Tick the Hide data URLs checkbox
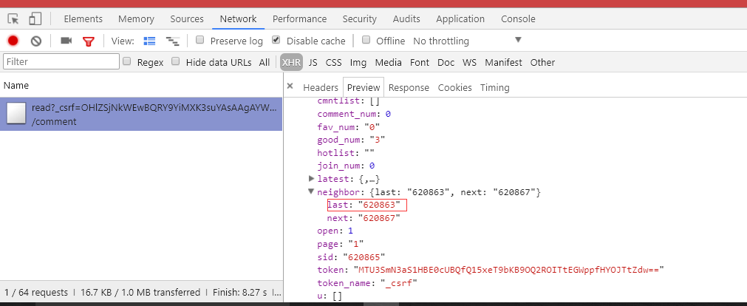Image resolution: width=747 pixels, height=306 pixels. (x=176, y=61)
